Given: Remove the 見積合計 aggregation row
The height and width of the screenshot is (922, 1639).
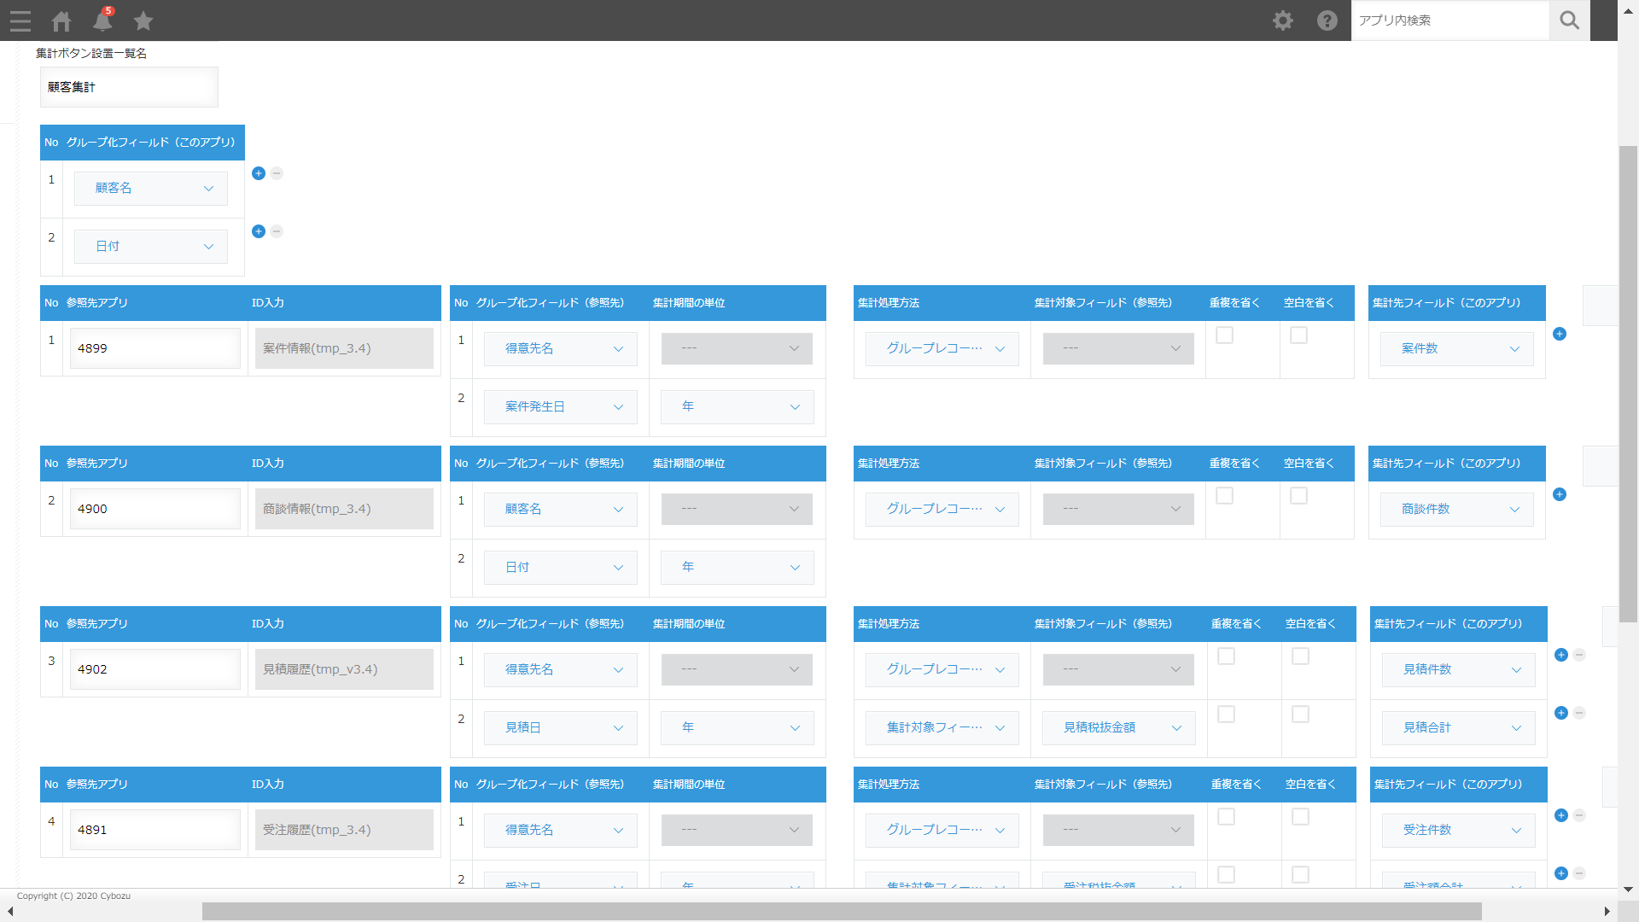Looking at the screenshot, I should [x=1579, y=713].
